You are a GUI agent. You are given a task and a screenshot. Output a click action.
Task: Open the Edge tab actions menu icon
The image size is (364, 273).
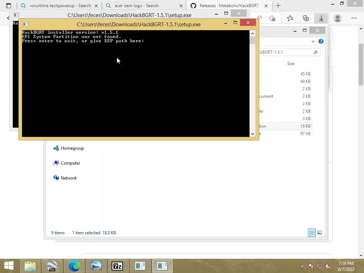(9, 6)
